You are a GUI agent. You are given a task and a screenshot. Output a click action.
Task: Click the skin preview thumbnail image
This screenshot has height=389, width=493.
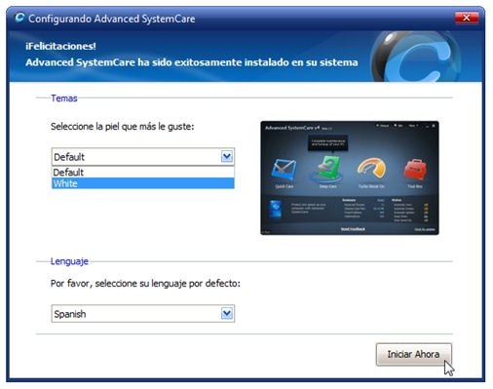point(350,177)
